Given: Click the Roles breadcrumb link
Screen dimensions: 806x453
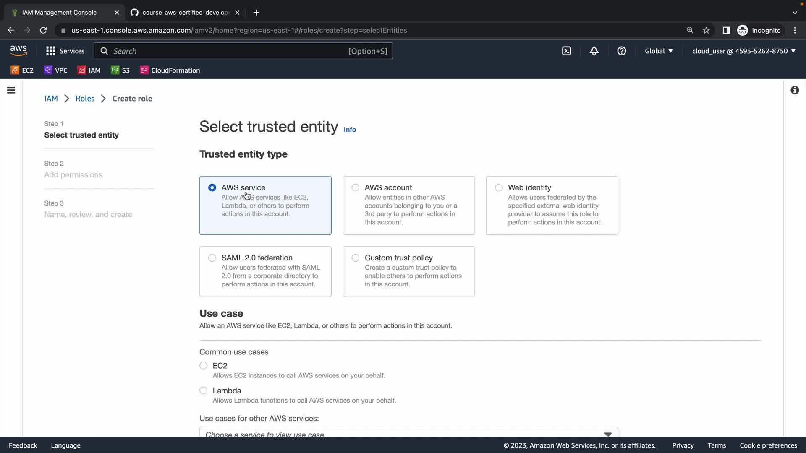Looking at the screenshot, I should pos(85,99).
